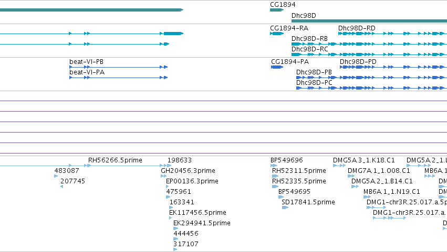
Task: Select the Dhc98D gene bar
Action: click(x=369, y=21)
